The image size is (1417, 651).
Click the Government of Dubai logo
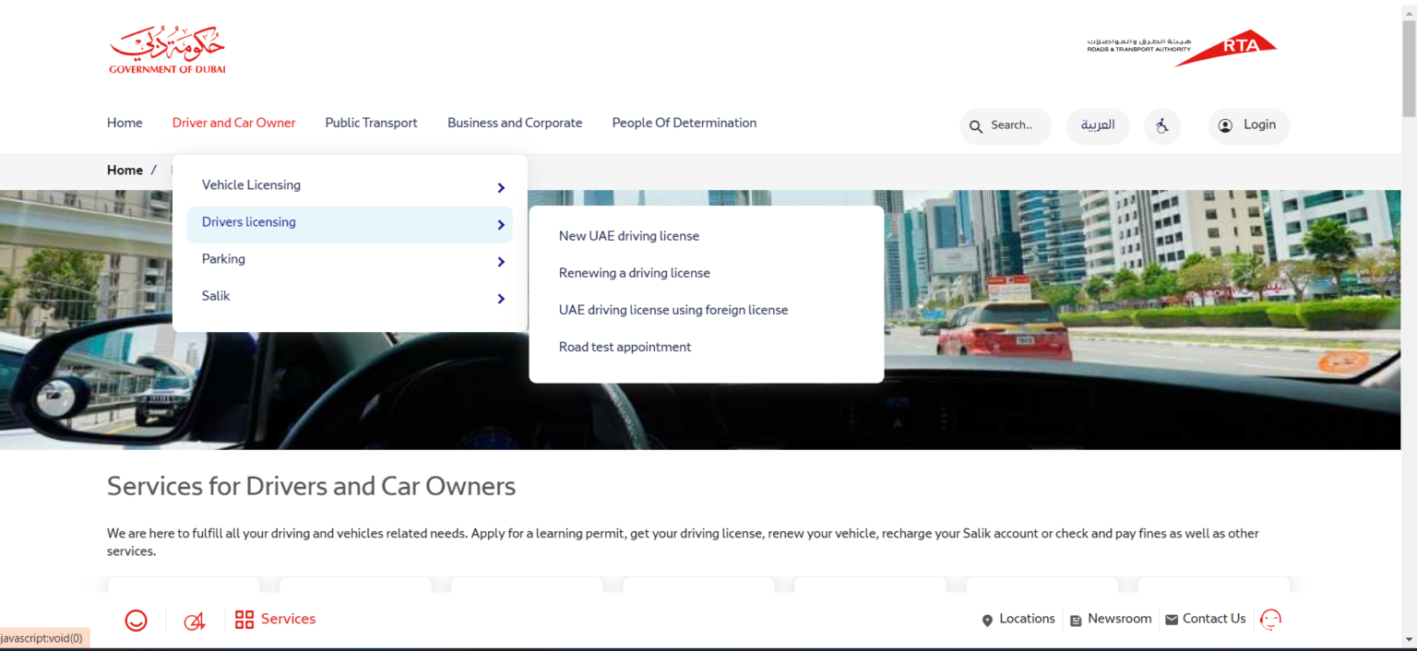tap(167, 48)
